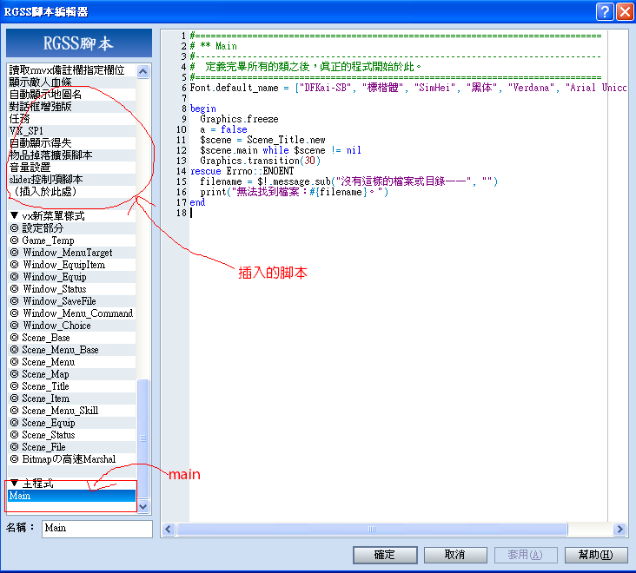This screenshot has height=573, width=636.
Task: Click the 名稱 input field containing Main
Action: coord(97,529)
